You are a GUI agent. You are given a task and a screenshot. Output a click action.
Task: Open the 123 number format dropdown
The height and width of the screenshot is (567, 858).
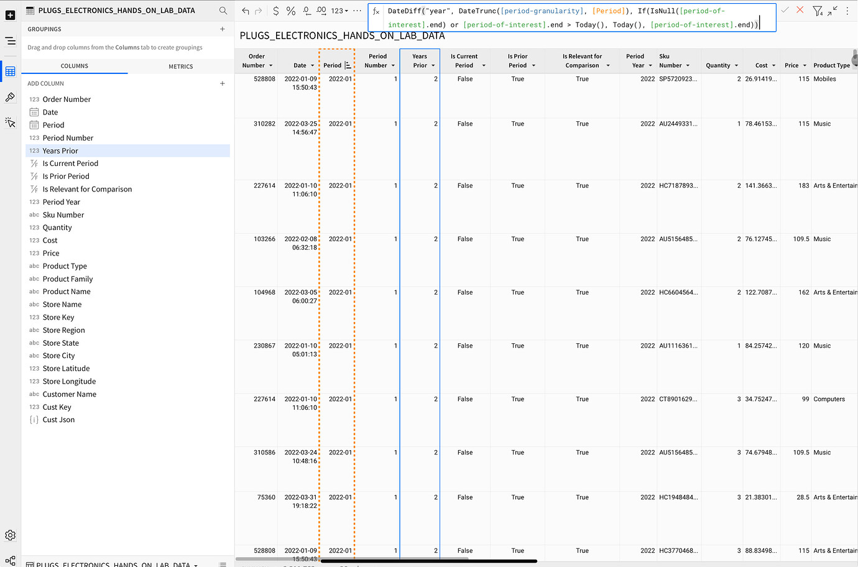click(339, 10)
